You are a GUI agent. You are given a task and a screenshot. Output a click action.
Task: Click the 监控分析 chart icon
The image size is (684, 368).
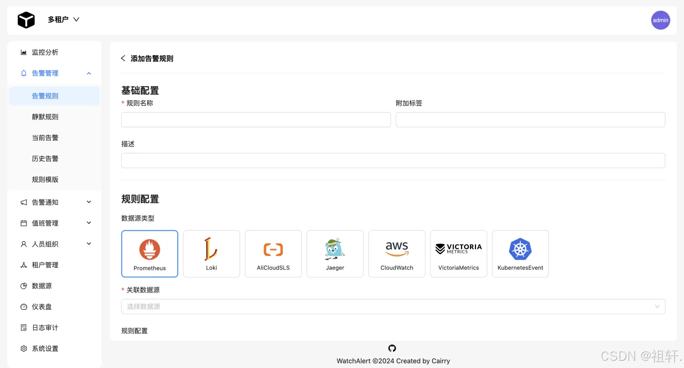click(24, 52)
